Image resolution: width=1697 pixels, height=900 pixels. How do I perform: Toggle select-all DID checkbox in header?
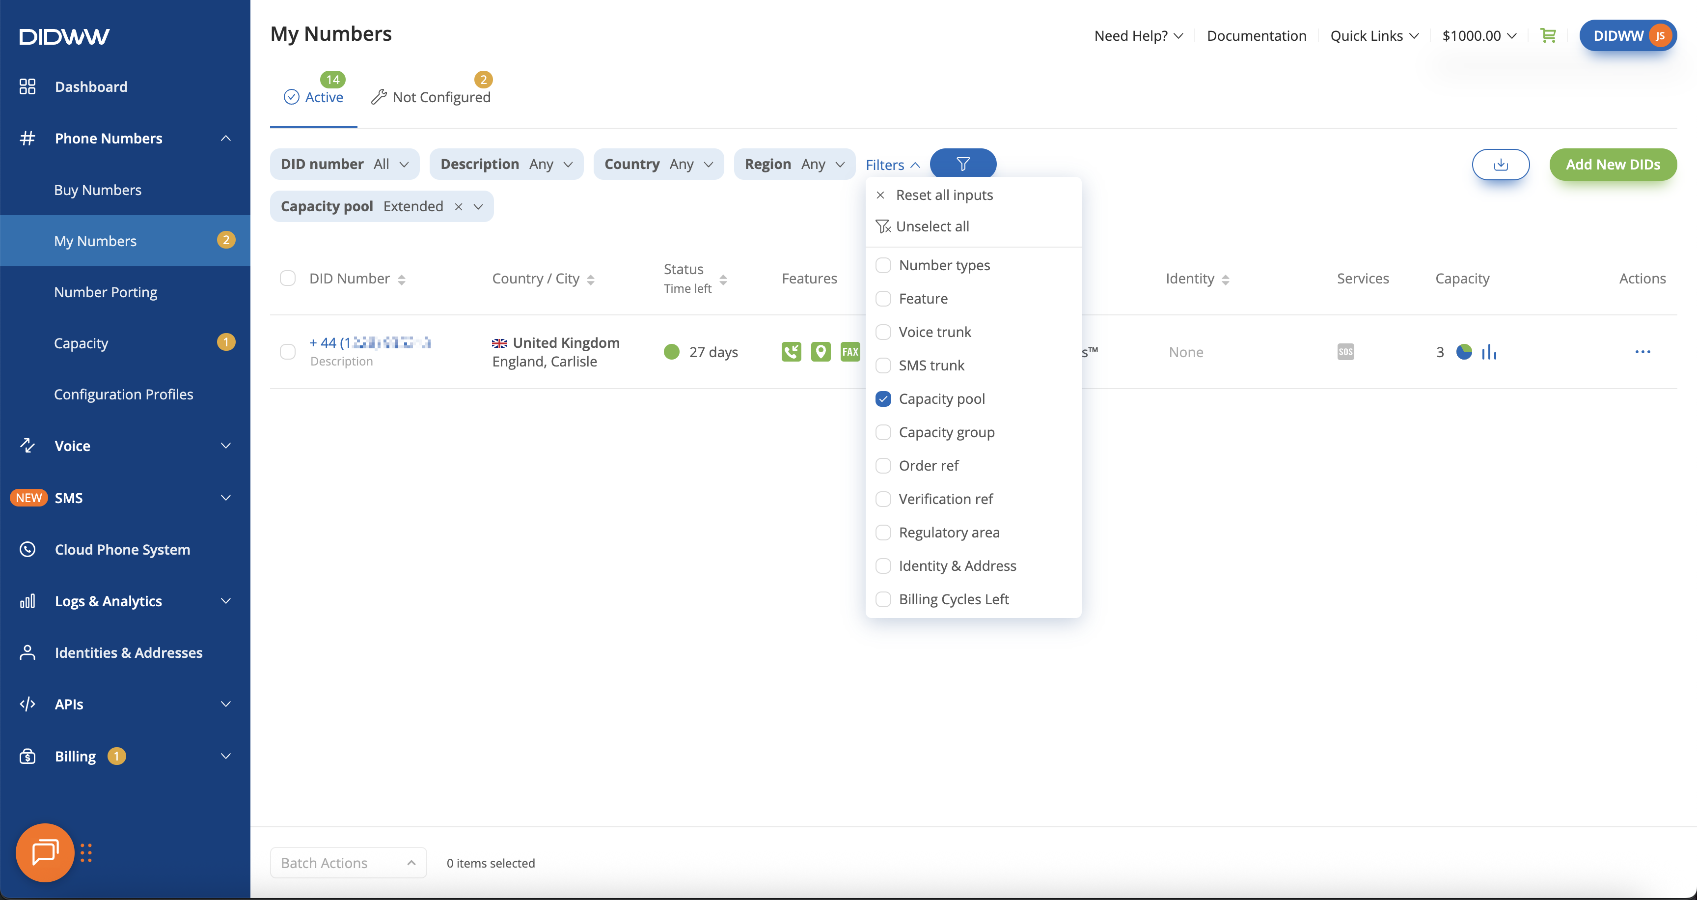coord(287,278)
